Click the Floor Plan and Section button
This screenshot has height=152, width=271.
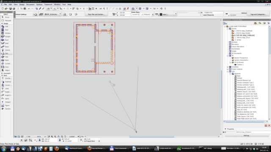tap(96, 14)
